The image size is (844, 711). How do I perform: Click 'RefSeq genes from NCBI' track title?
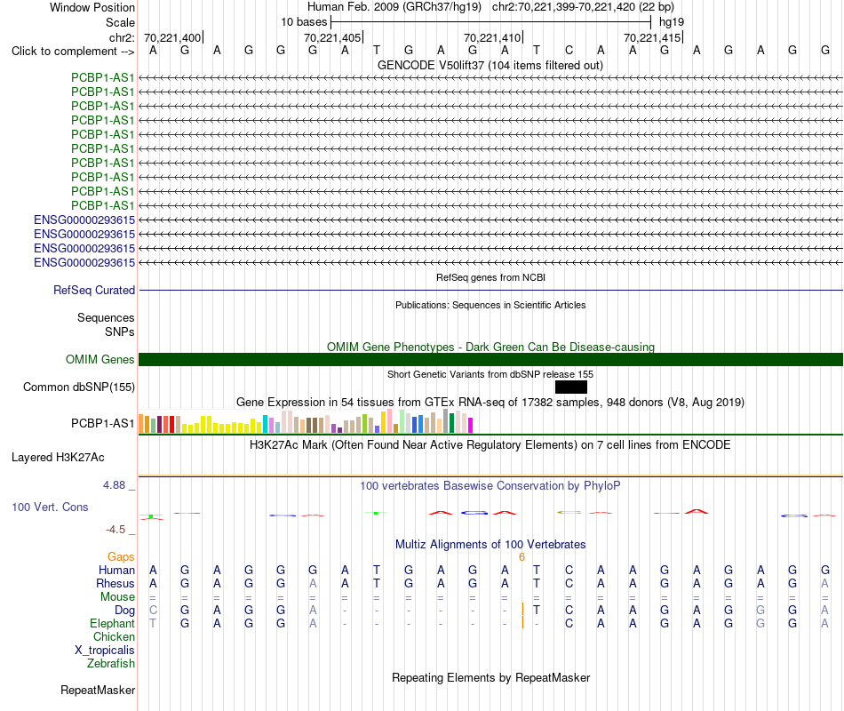tap(490, 277)
